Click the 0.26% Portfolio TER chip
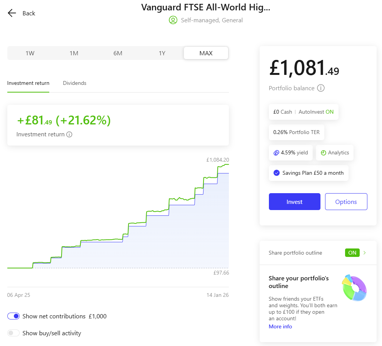Screen dimensions: 382x346 (296, 132)
